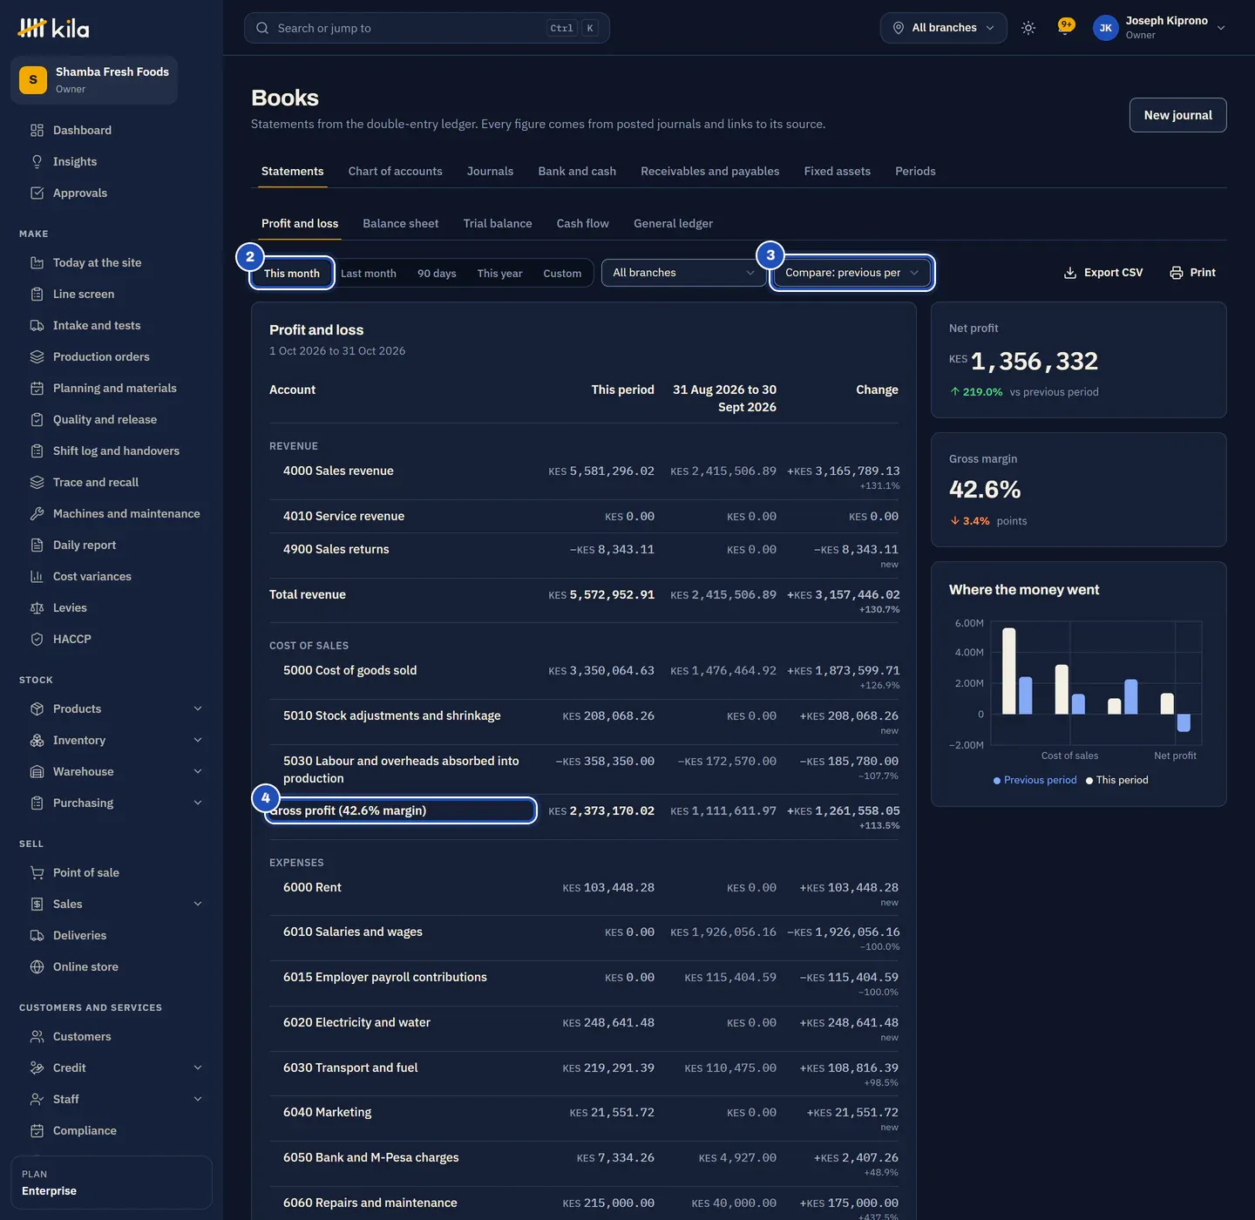
Task: Open the notifications bell icon
Action: [1065, 28]
